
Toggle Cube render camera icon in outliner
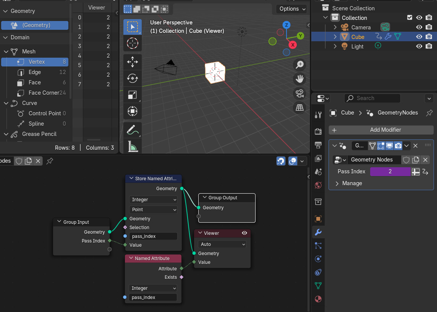point(429,37)
